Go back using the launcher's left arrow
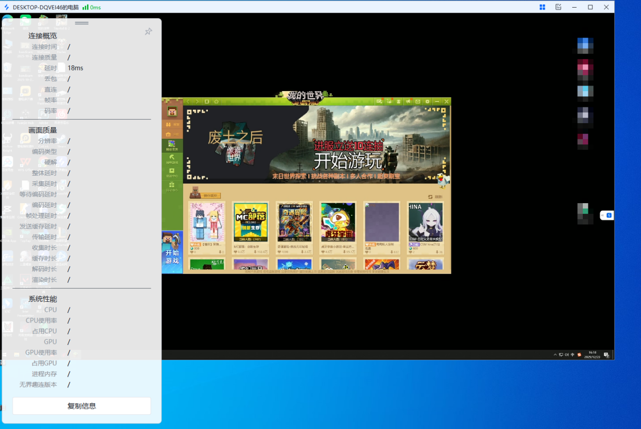 pos(188,102)
